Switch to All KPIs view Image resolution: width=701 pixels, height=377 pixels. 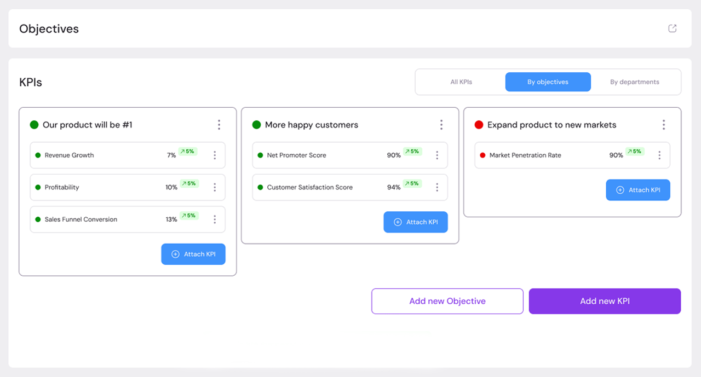[461, 82]
